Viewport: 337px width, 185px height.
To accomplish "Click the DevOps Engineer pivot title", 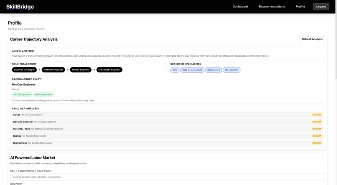I will (x=24, y=85).
